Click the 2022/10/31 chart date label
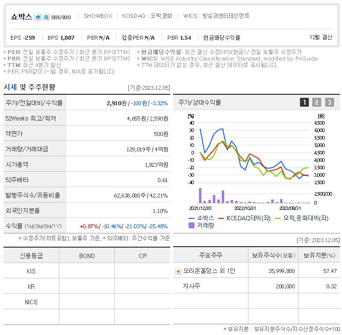Viewport: 342px width, 335px height. point(245,208)
